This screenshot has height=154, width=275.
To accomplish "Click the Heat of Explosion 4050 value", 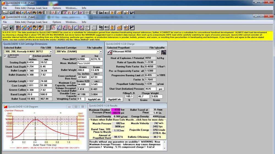I will pyautogui.click(x=150, y=58).
